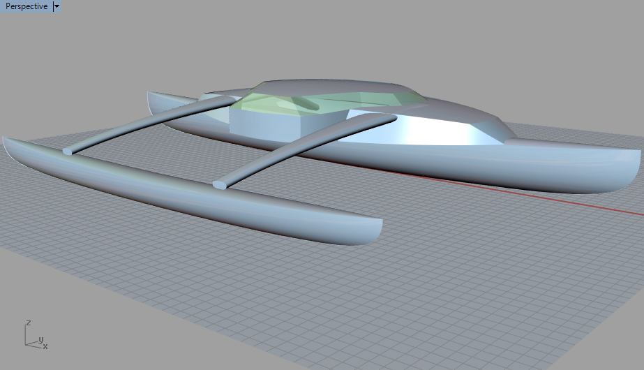Select the farther crossbeam behind the cabin
Viewport: 644px width, 370px height.
tap(147, 126)
